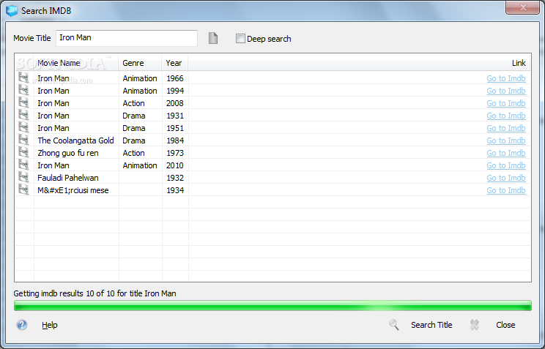Click the film icon of the Iron Man 1994 row

point(23,90)
